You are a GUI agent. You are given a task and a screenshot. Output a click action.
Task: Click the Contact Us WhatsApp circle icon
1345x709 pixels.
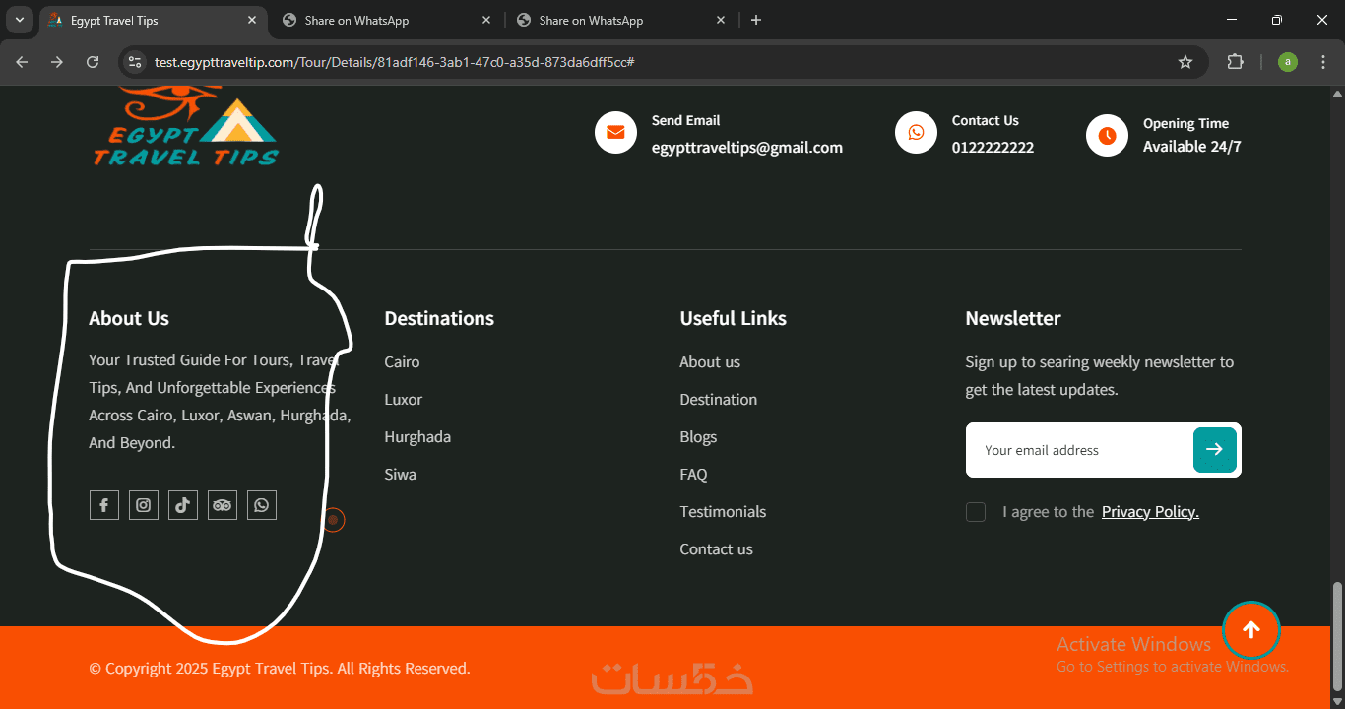coord(916,133)
